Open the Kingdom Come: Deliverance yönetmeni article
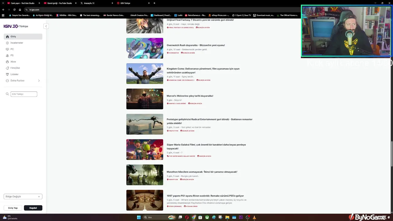Screen dimensions: 393x221 click(x=203, y=71)
